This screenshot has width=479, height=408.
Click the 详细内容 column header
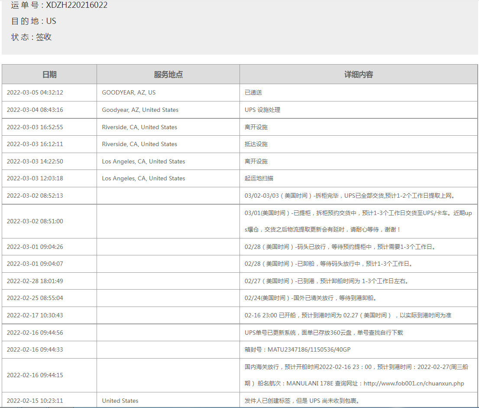(x=359, y=75)
